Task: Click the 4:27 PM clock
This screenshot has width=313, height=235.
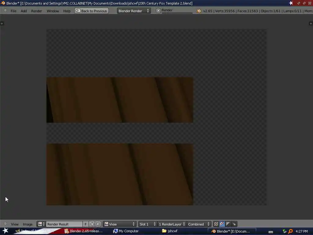Action: (x=302, y=231)
